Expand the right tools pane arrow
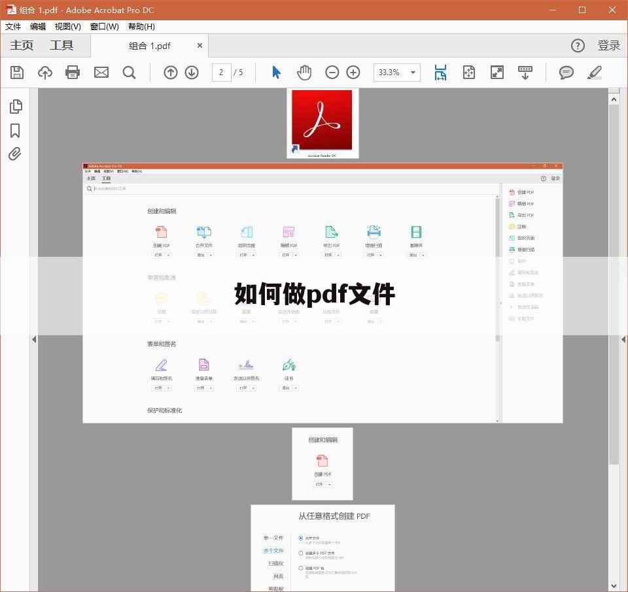 (x=623, y=339)
